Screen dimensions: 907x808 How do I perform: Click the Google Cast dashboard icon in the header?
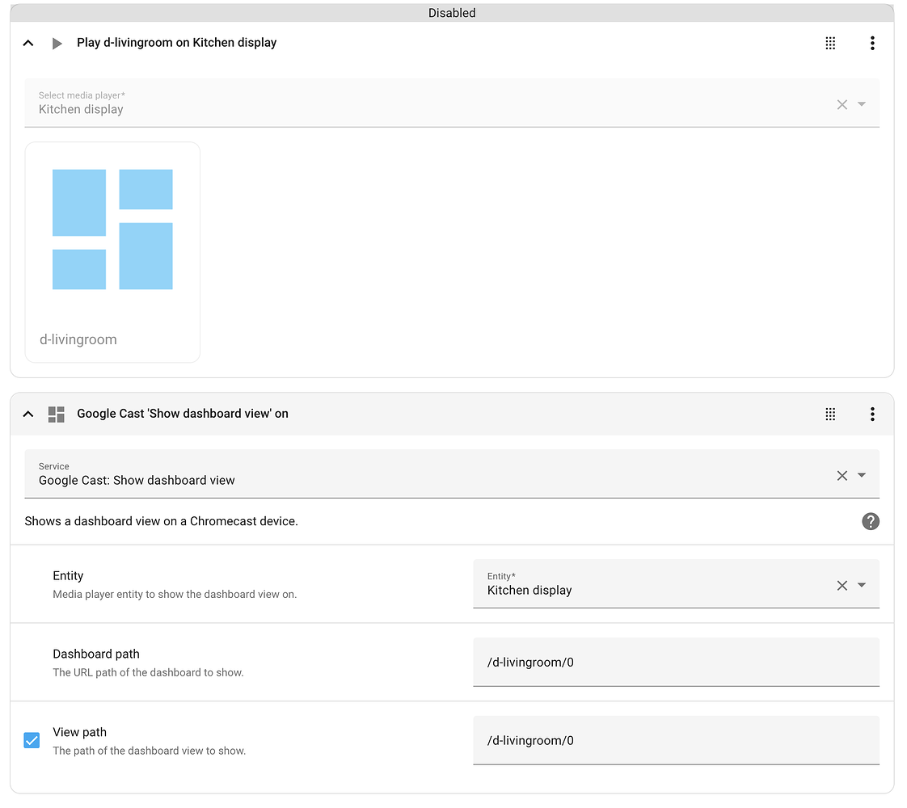(x=56, y=413)
